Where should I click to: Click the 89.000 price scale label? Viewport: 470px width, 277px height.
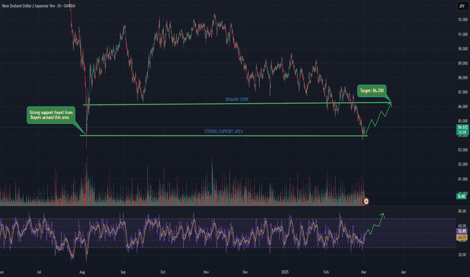point(462,63)
